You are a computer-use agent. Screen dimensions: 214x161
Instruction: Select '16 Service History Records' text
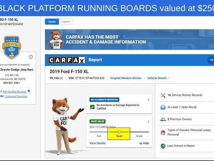(185, 95)
